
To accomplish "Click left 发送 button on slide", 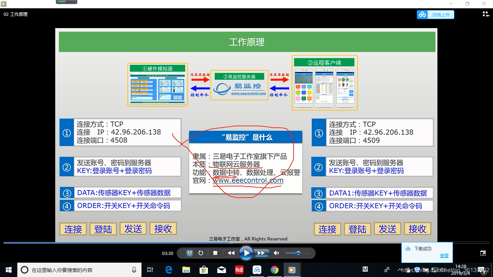I will [x=133, y=228].
